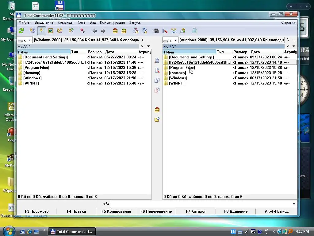Click the pack archive icon in middle bar
Screen dimensions: 314x236
(x=157, y=110)
